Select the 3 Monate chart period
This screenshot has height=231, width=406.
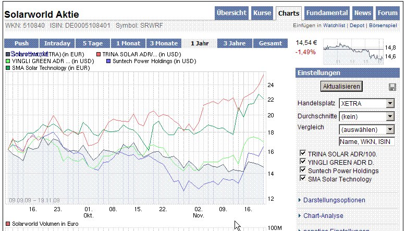pyautogui.click(x=164, y=43)
